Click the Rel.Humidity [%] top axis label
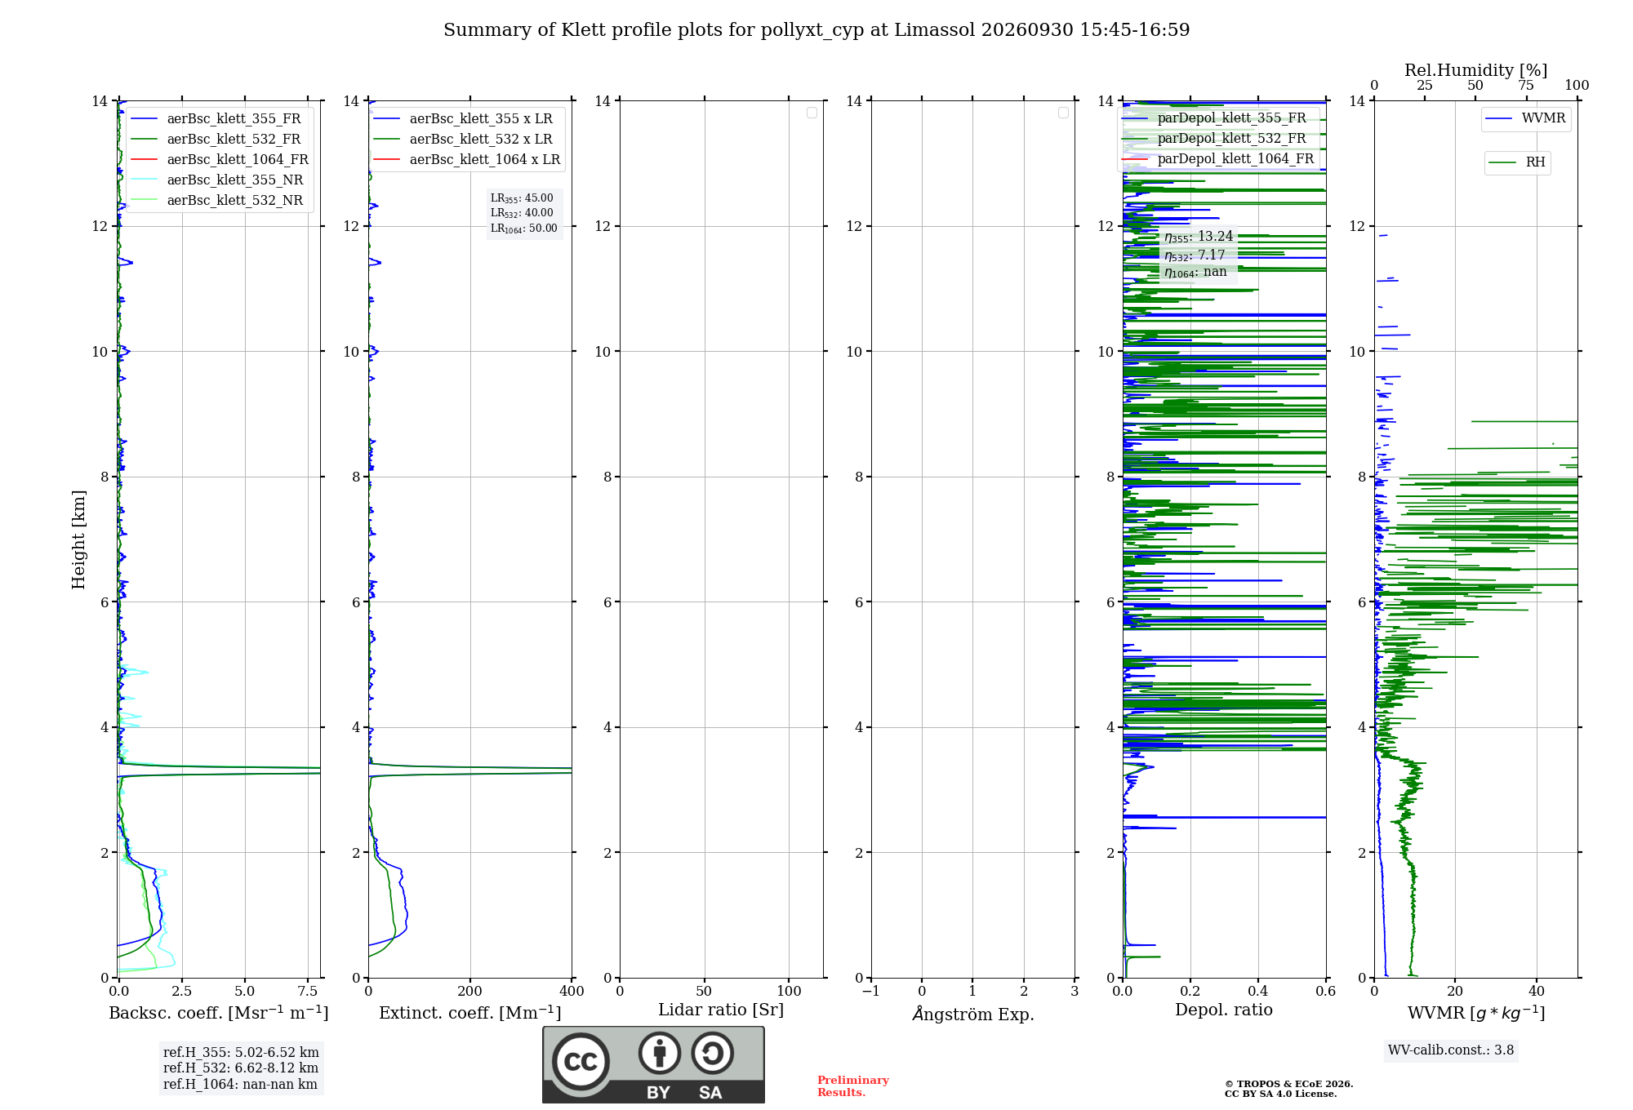Viewport: 1633px width, 1110px height. pos(1475,70)
